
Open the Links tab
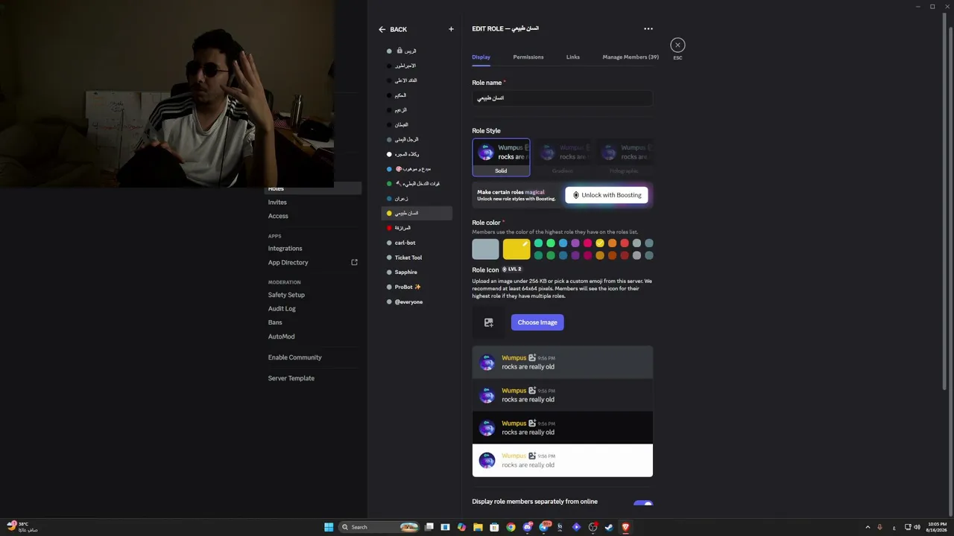(x=572, y=57)
